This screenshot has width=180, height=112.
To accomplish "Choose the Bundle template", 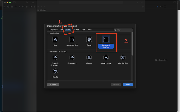I will pos(55,71).
